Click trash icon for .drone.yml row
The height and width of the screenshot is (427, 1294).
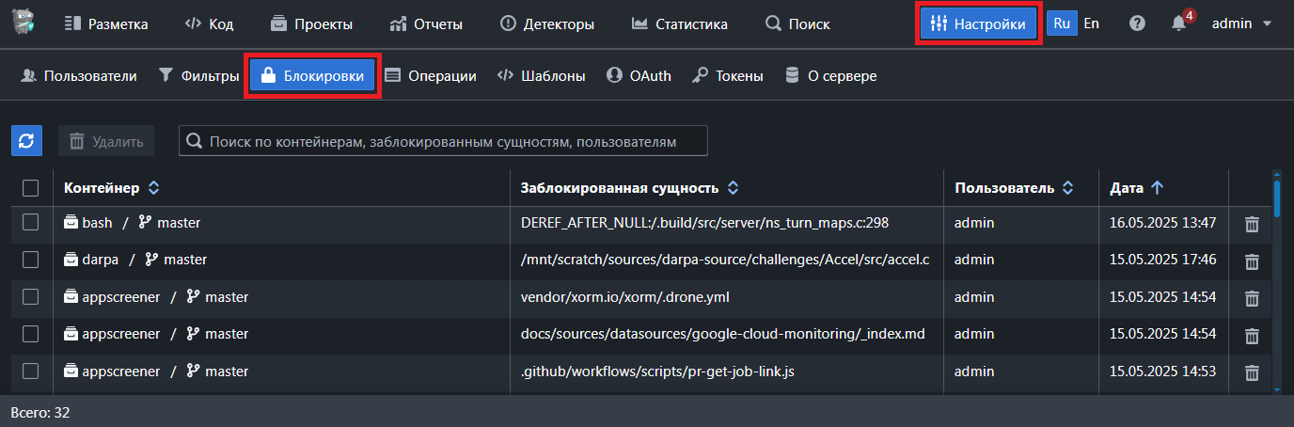click(1252, 298)
